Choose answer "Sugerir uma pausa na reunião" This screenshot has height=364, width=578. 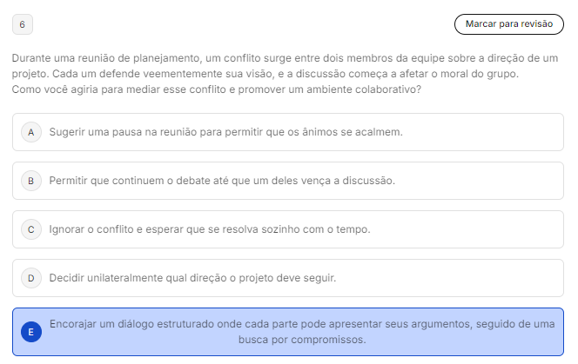pyautogui.click(x=225, y=132)
